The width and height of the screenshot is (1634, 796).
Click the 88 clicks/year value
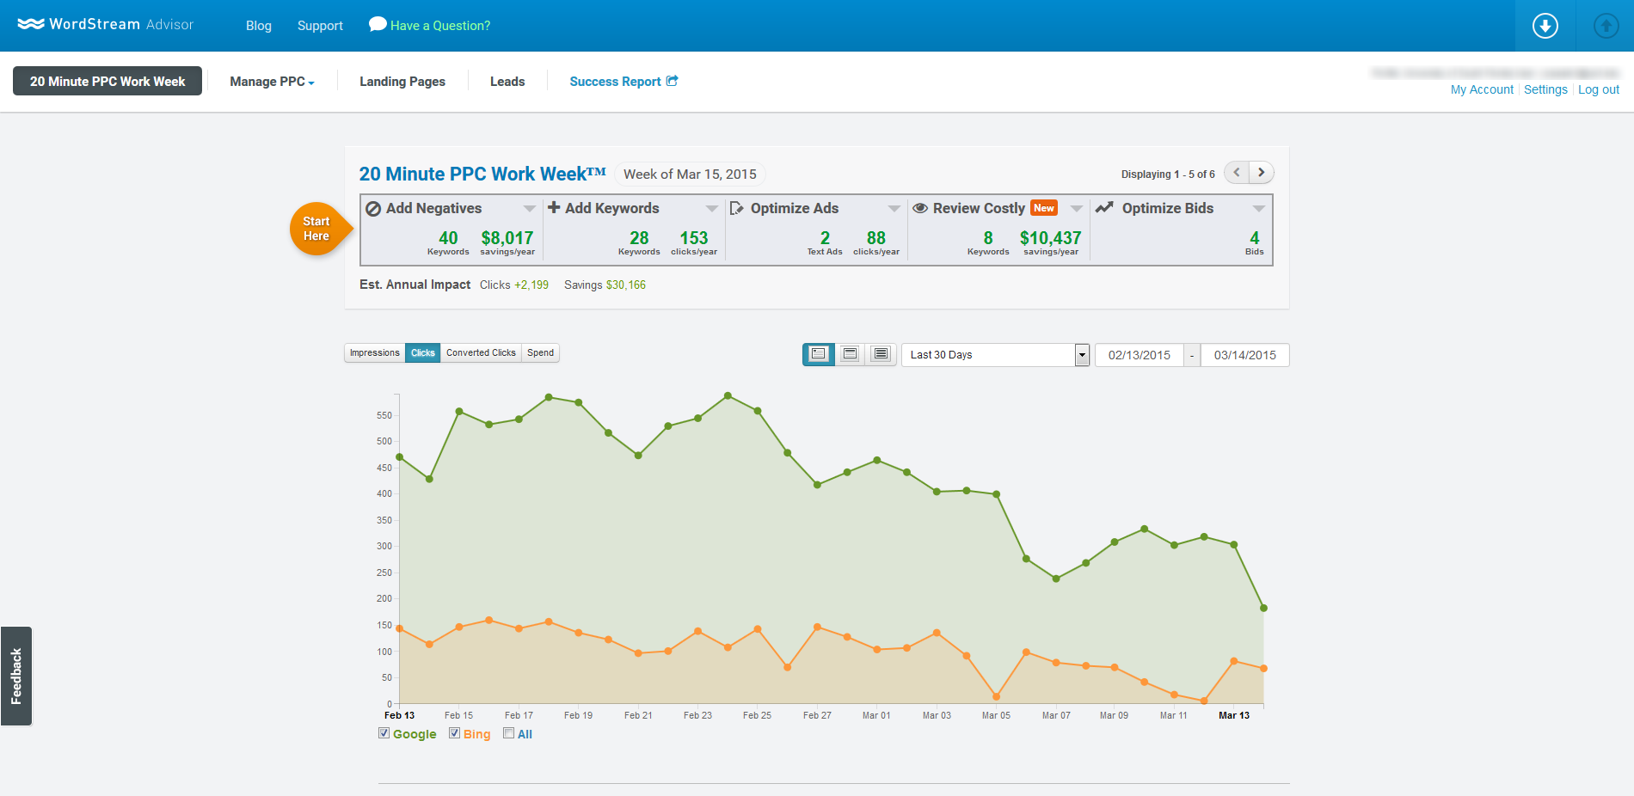pyautogui.click(x=876, y=242)
